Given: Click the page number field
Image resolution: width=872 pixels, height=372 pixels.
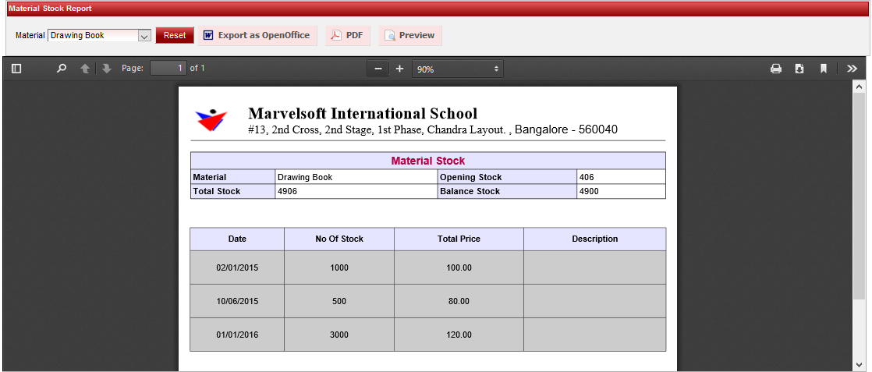Looking at the screenshot, I should coord(168,69).
